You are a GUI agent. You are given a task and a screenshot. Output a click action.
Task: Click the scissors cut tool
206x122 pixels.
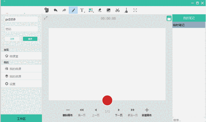(x=117, y=10)
